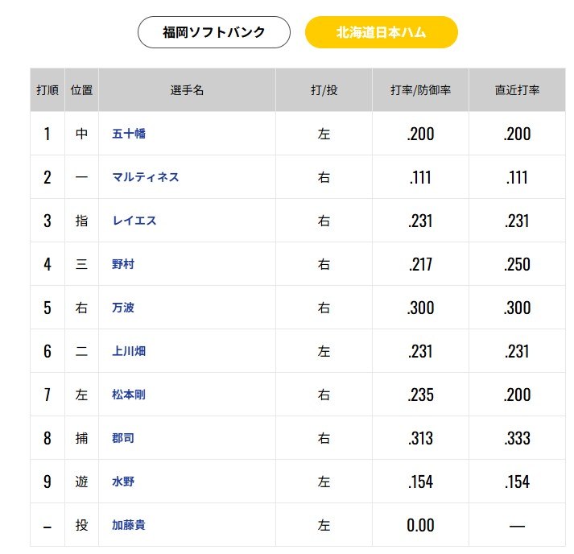The height and width of the screenshot is (554, 574).
Task: Click the 直近打率 column header
Action: pos(517,90)
